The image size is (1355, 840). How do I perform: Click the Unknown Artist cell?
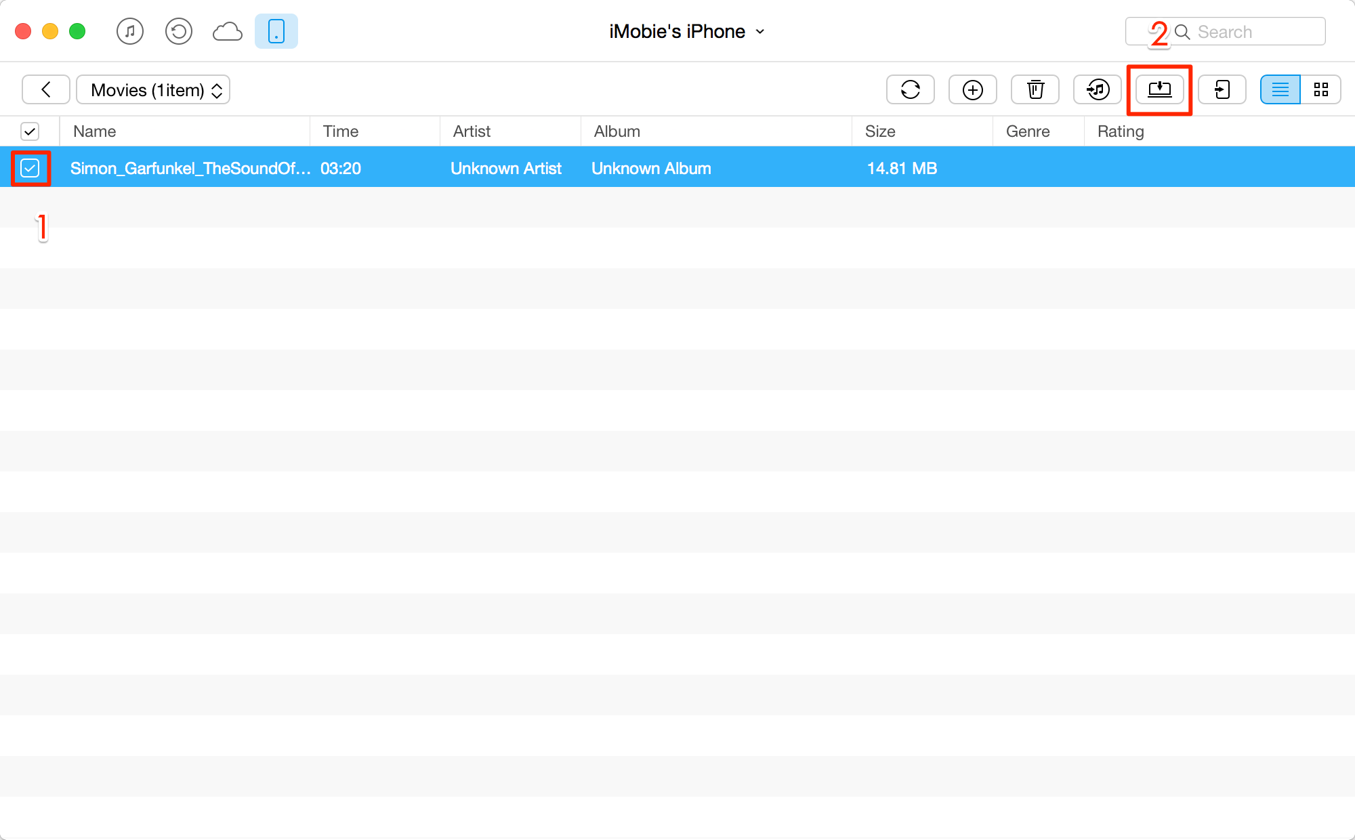pyautogui.click(x=506, y=168)
